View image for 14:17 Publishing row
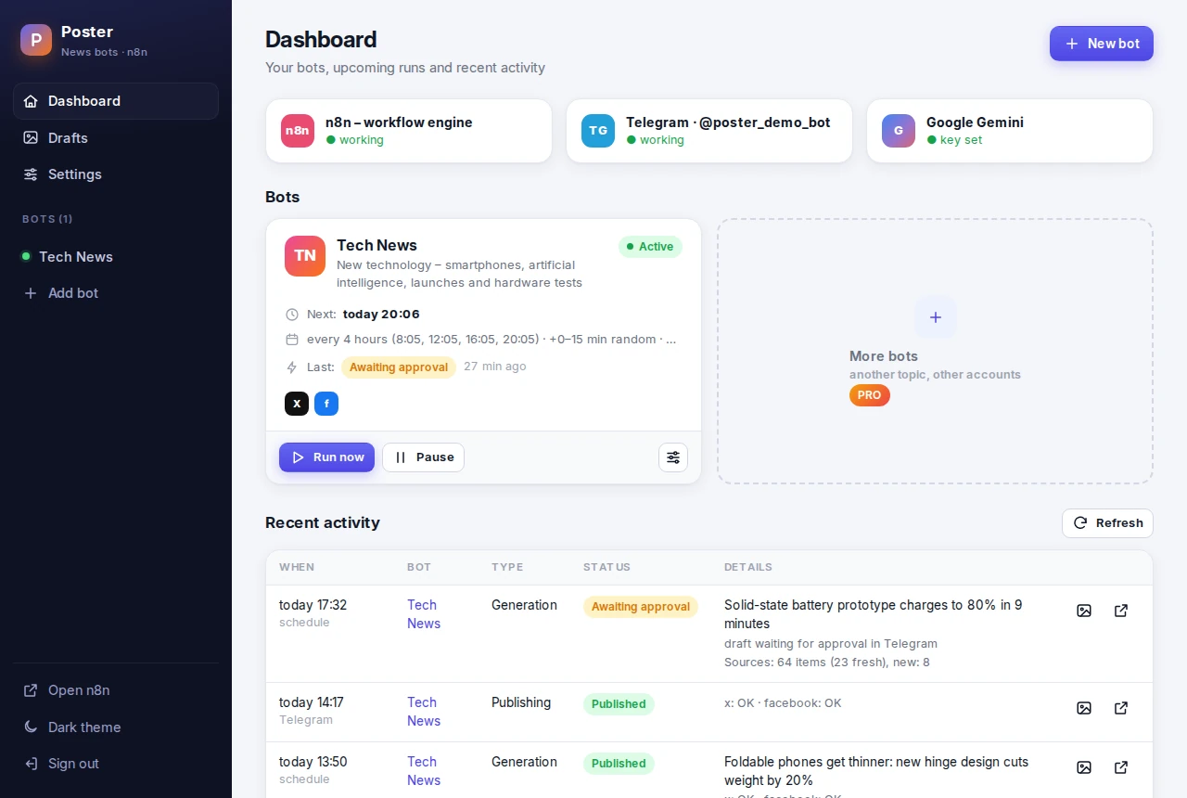This screenshot has width=1187, height=798. 1084,708
